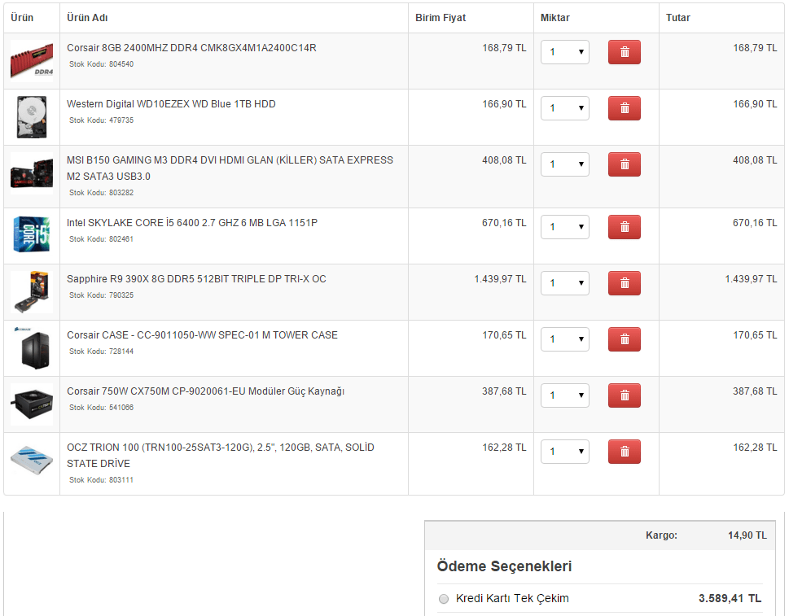The width and height of the screenshot is (789, 616).
Task: Click the Intel Core i5 box thumbnail
Action: coord(32,234)
